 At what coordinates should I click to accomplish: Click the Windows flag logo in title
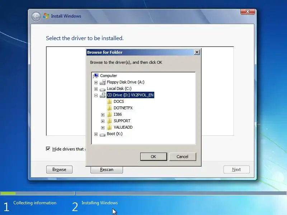tap(46, 16)
